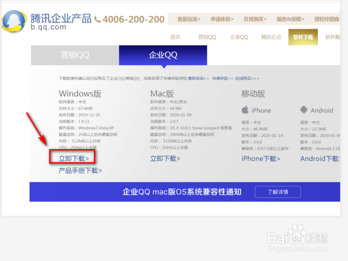Go to 腾讯企点 navigation item
Screen dimensions: 348x261
(x=271, y=37)
